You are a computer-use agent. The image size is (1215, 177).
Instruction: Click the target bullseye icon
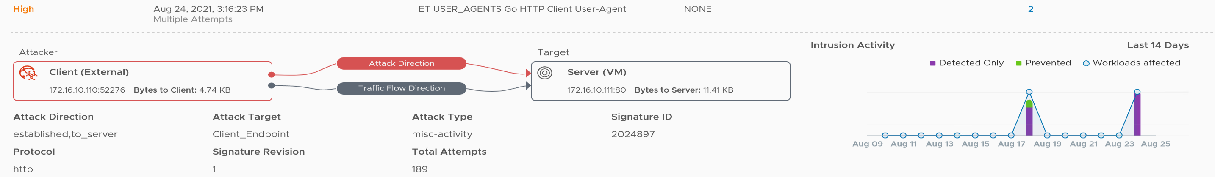tap(545, 73)
